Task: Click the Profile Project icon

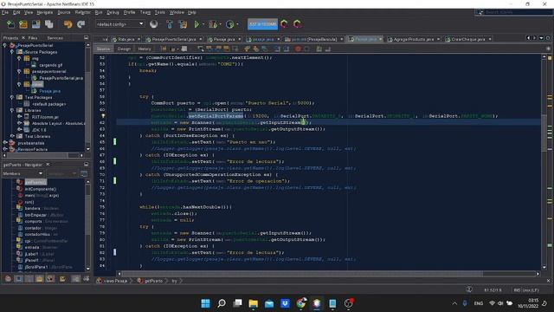Action: (x=229, y=24)
